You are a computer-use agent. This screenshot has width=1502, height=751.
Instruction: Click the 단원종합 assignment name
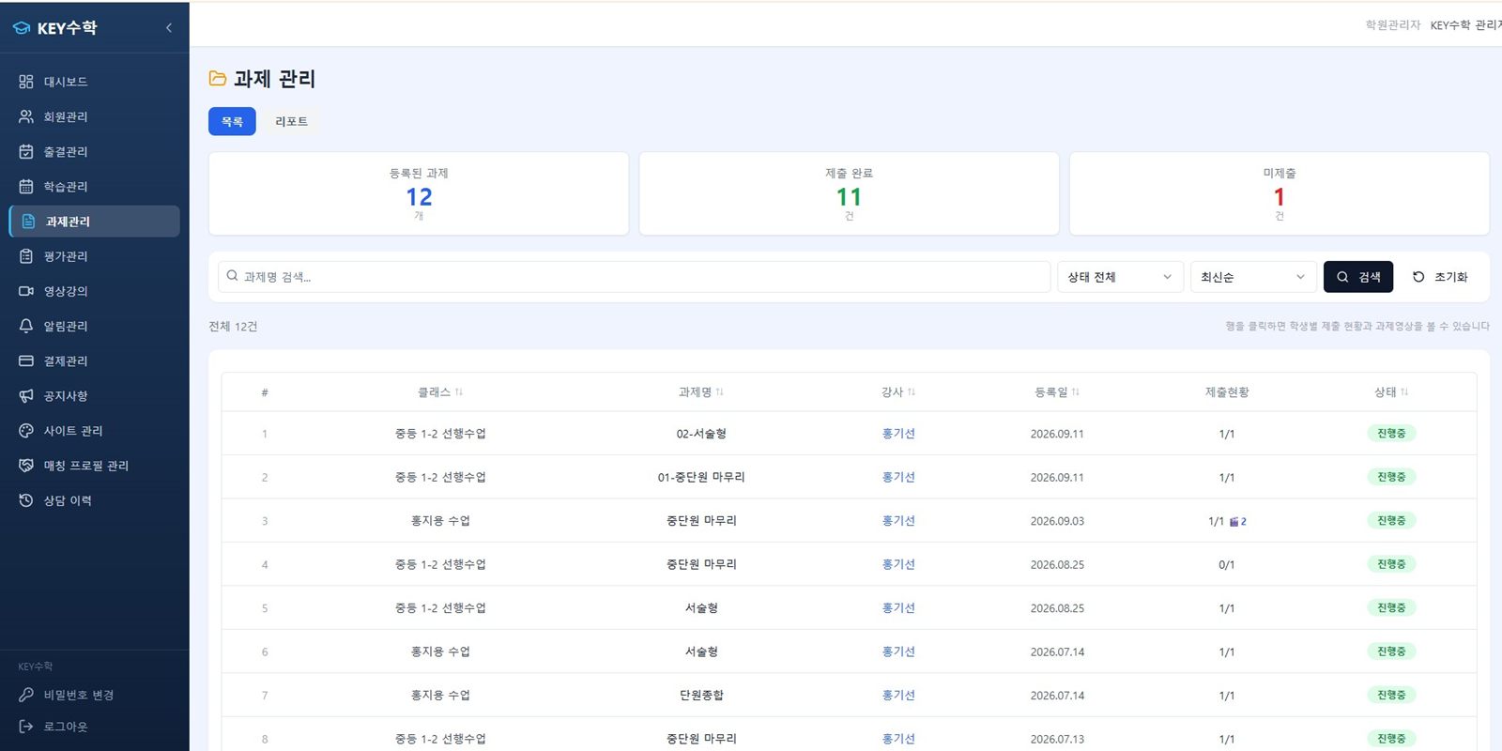pos(701,696)
